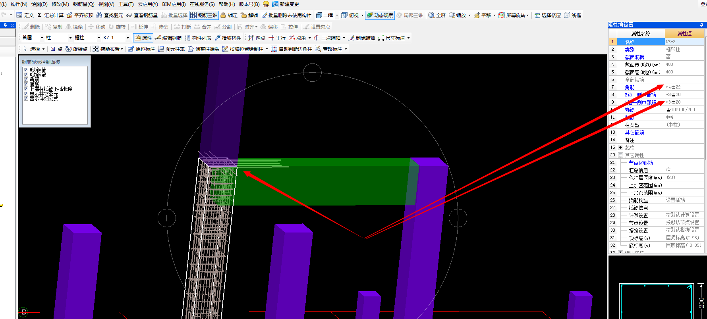Click the 锁定 lock icon
This screenshot has height=319, width=707.
229,15
